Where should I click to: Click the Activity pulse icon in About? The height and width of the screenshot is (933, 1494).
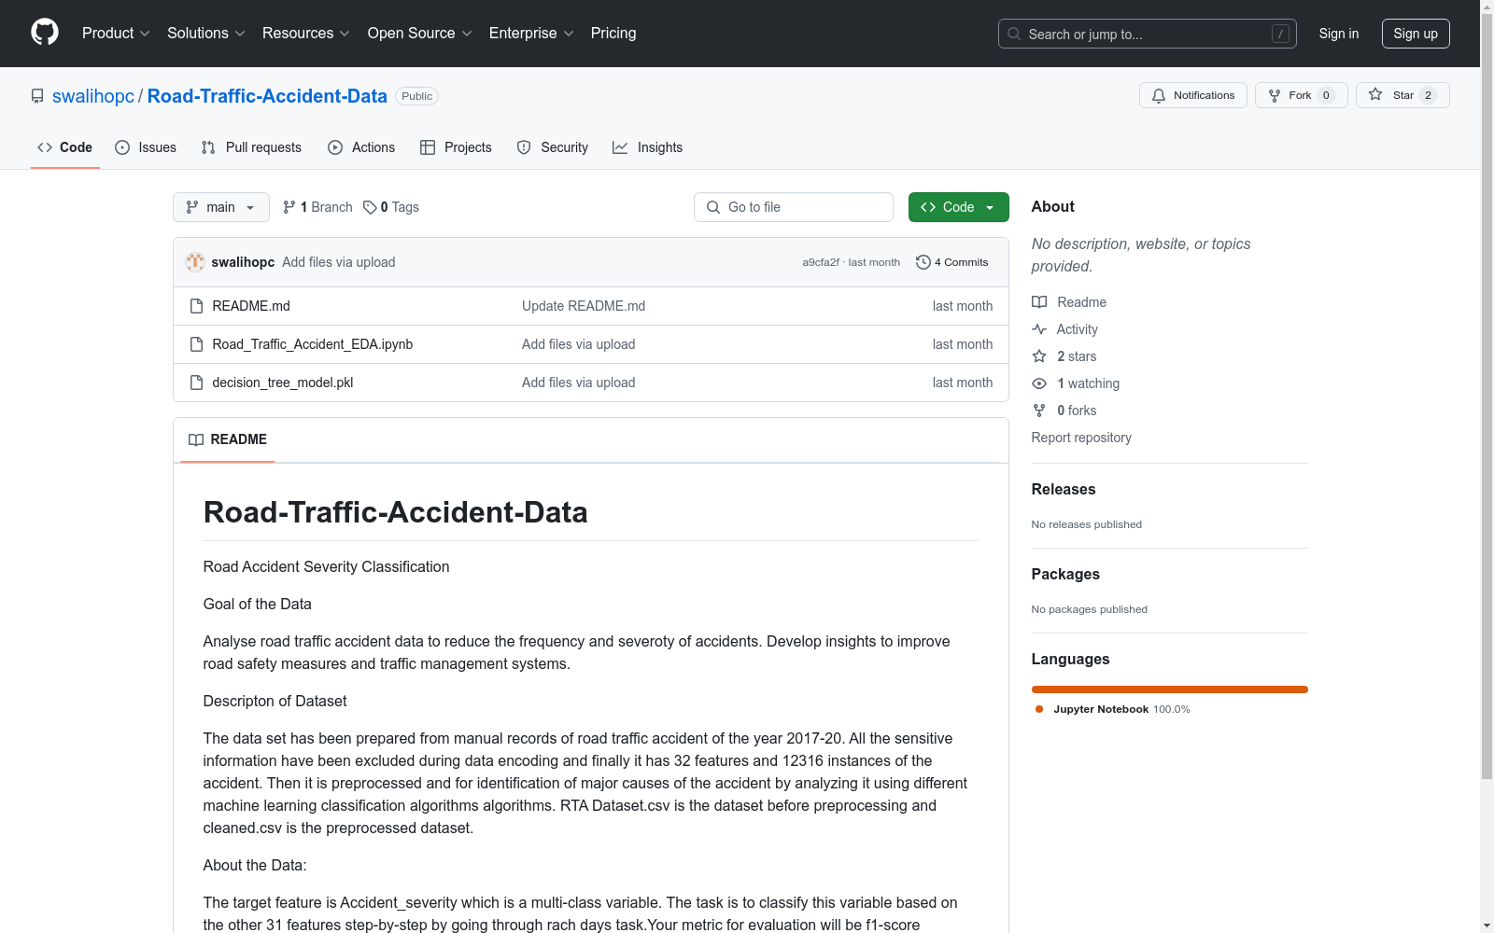(x=1039, y=329)
